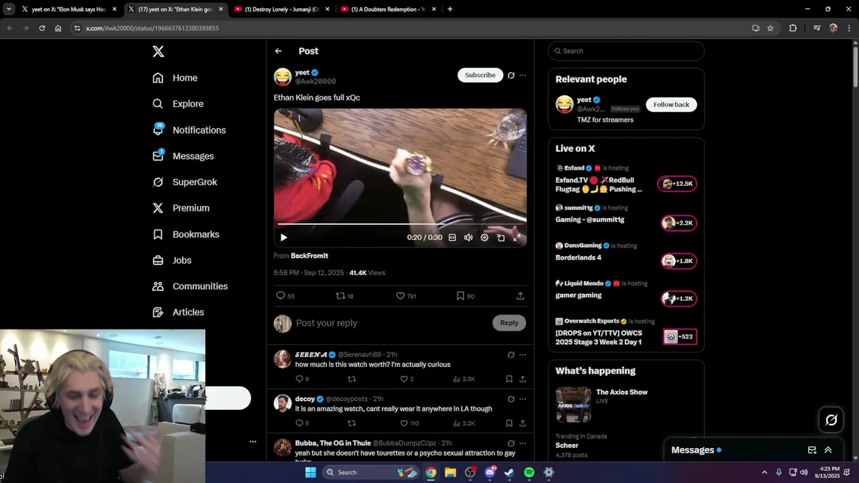Image resolution: width=859 pixels, height=483 pixels.
Task: Expand the Messages drawer
Action: tap(828, 450)
